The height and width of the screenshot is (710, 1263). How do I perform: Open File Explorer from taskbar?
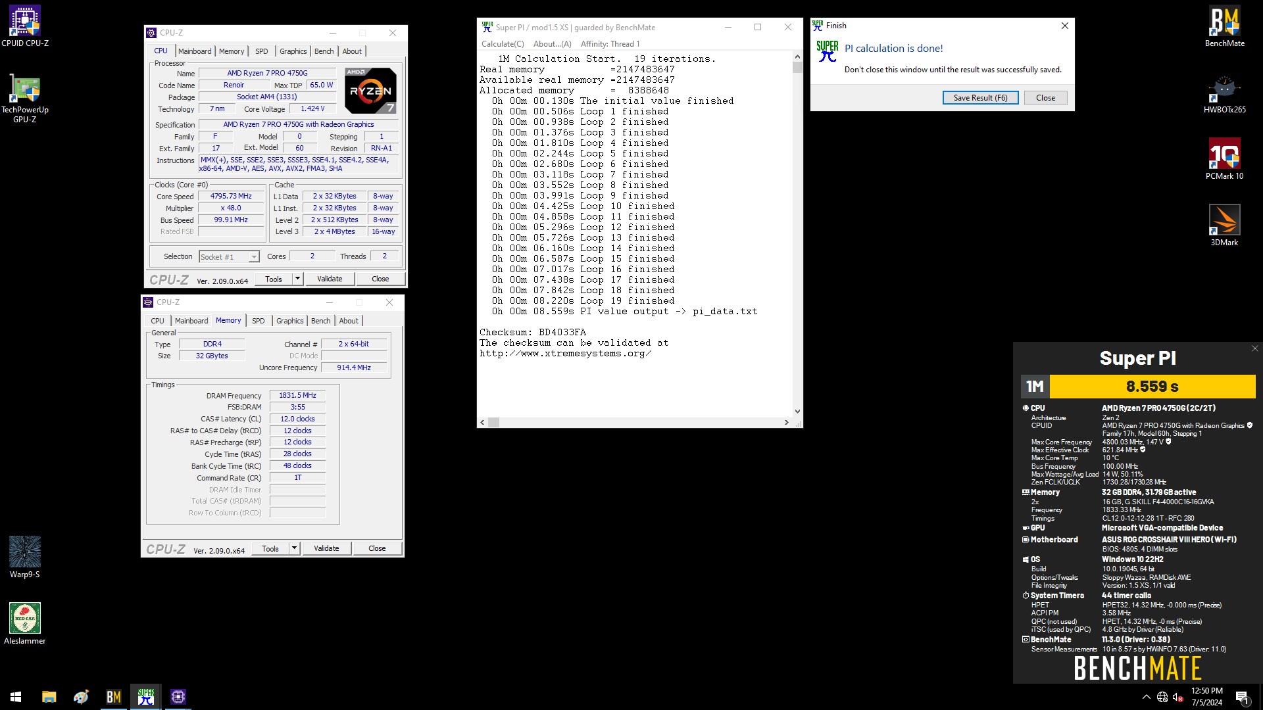49,697
